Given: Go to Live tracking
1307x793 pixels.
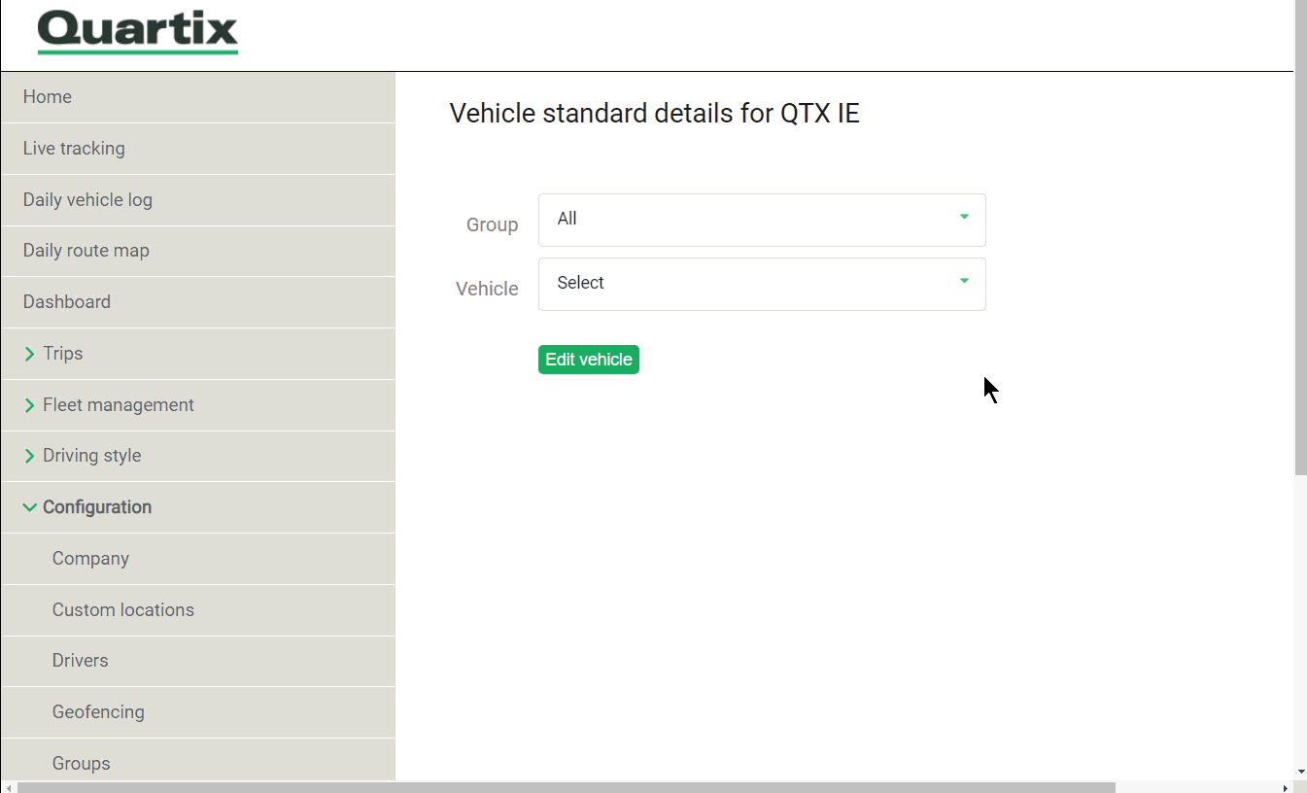Looking at the screenshot, I should [x=198, y=149].
